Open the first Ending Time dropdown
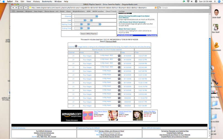The width and height of the screenshot is (223, 139). click(78, 28)
